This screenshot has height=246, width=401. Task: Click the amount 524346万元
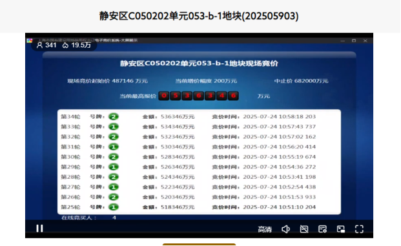[x=178, y=177]
